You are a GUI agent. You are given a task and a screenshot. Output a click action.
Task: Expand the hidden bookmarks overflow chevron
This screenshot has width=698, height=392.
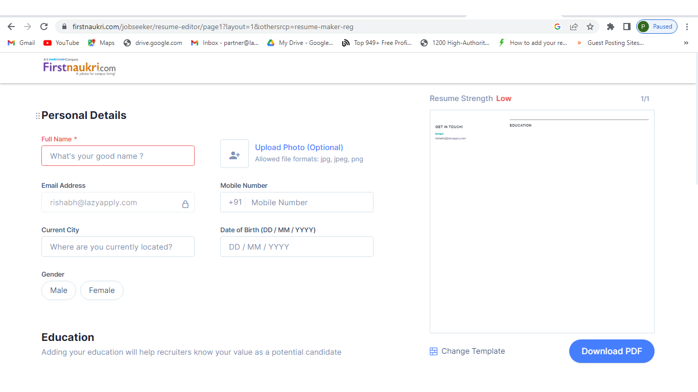point(686,43)
